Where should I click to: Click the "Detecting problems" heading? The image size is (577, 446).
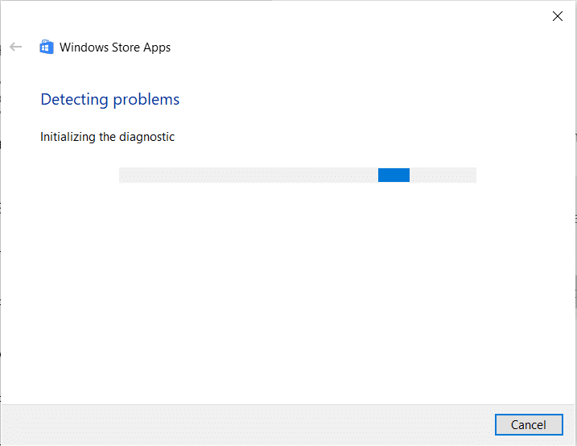point(110,100)
